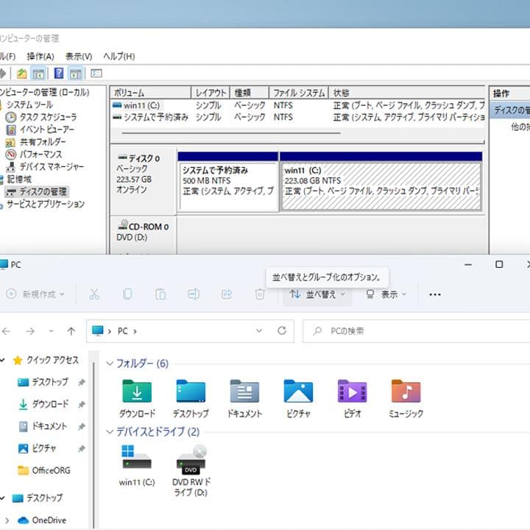Click the Up One Level toolbar icon in Computer Management

pos(21,74)
